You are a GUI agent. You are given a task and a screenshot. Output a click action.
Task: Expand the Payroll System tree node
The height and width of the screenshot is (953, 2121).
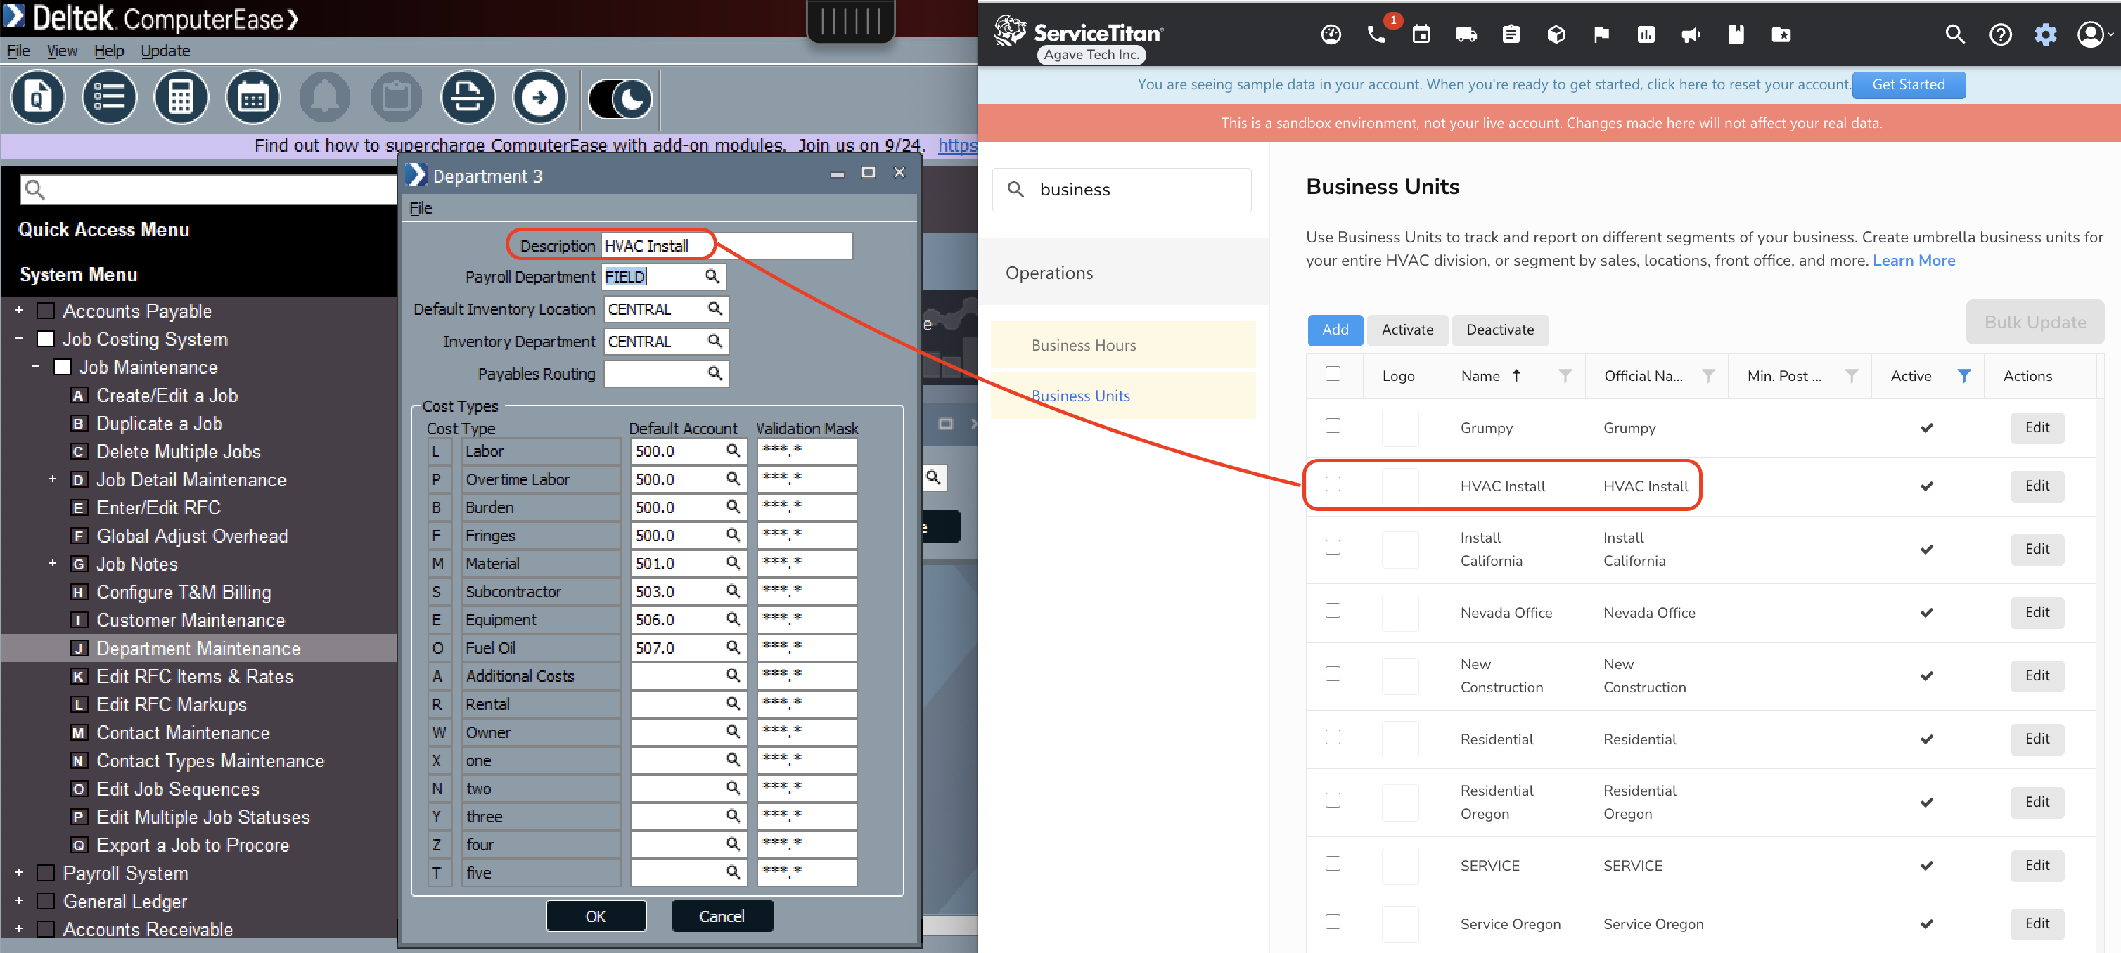[x=19, y=873]
